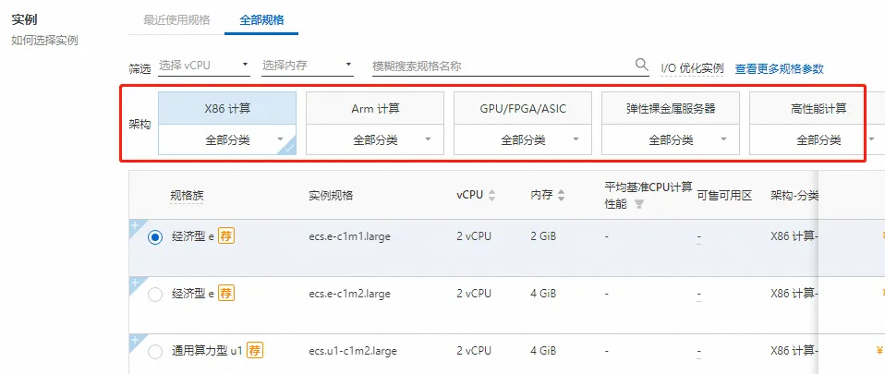Click the 荐 badge on ecs.u1-c1m2.large row
885x374 pixels.
pyautogui.click(x=256, y=350)
